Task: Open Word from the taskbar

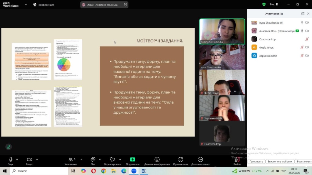Action: pos(144,171)
